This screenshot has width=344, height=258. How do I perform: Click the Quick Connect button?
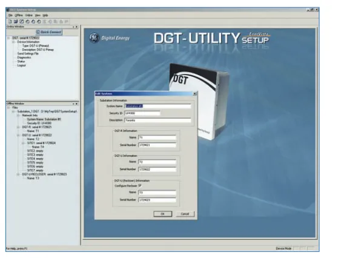(x=49, y=32)
